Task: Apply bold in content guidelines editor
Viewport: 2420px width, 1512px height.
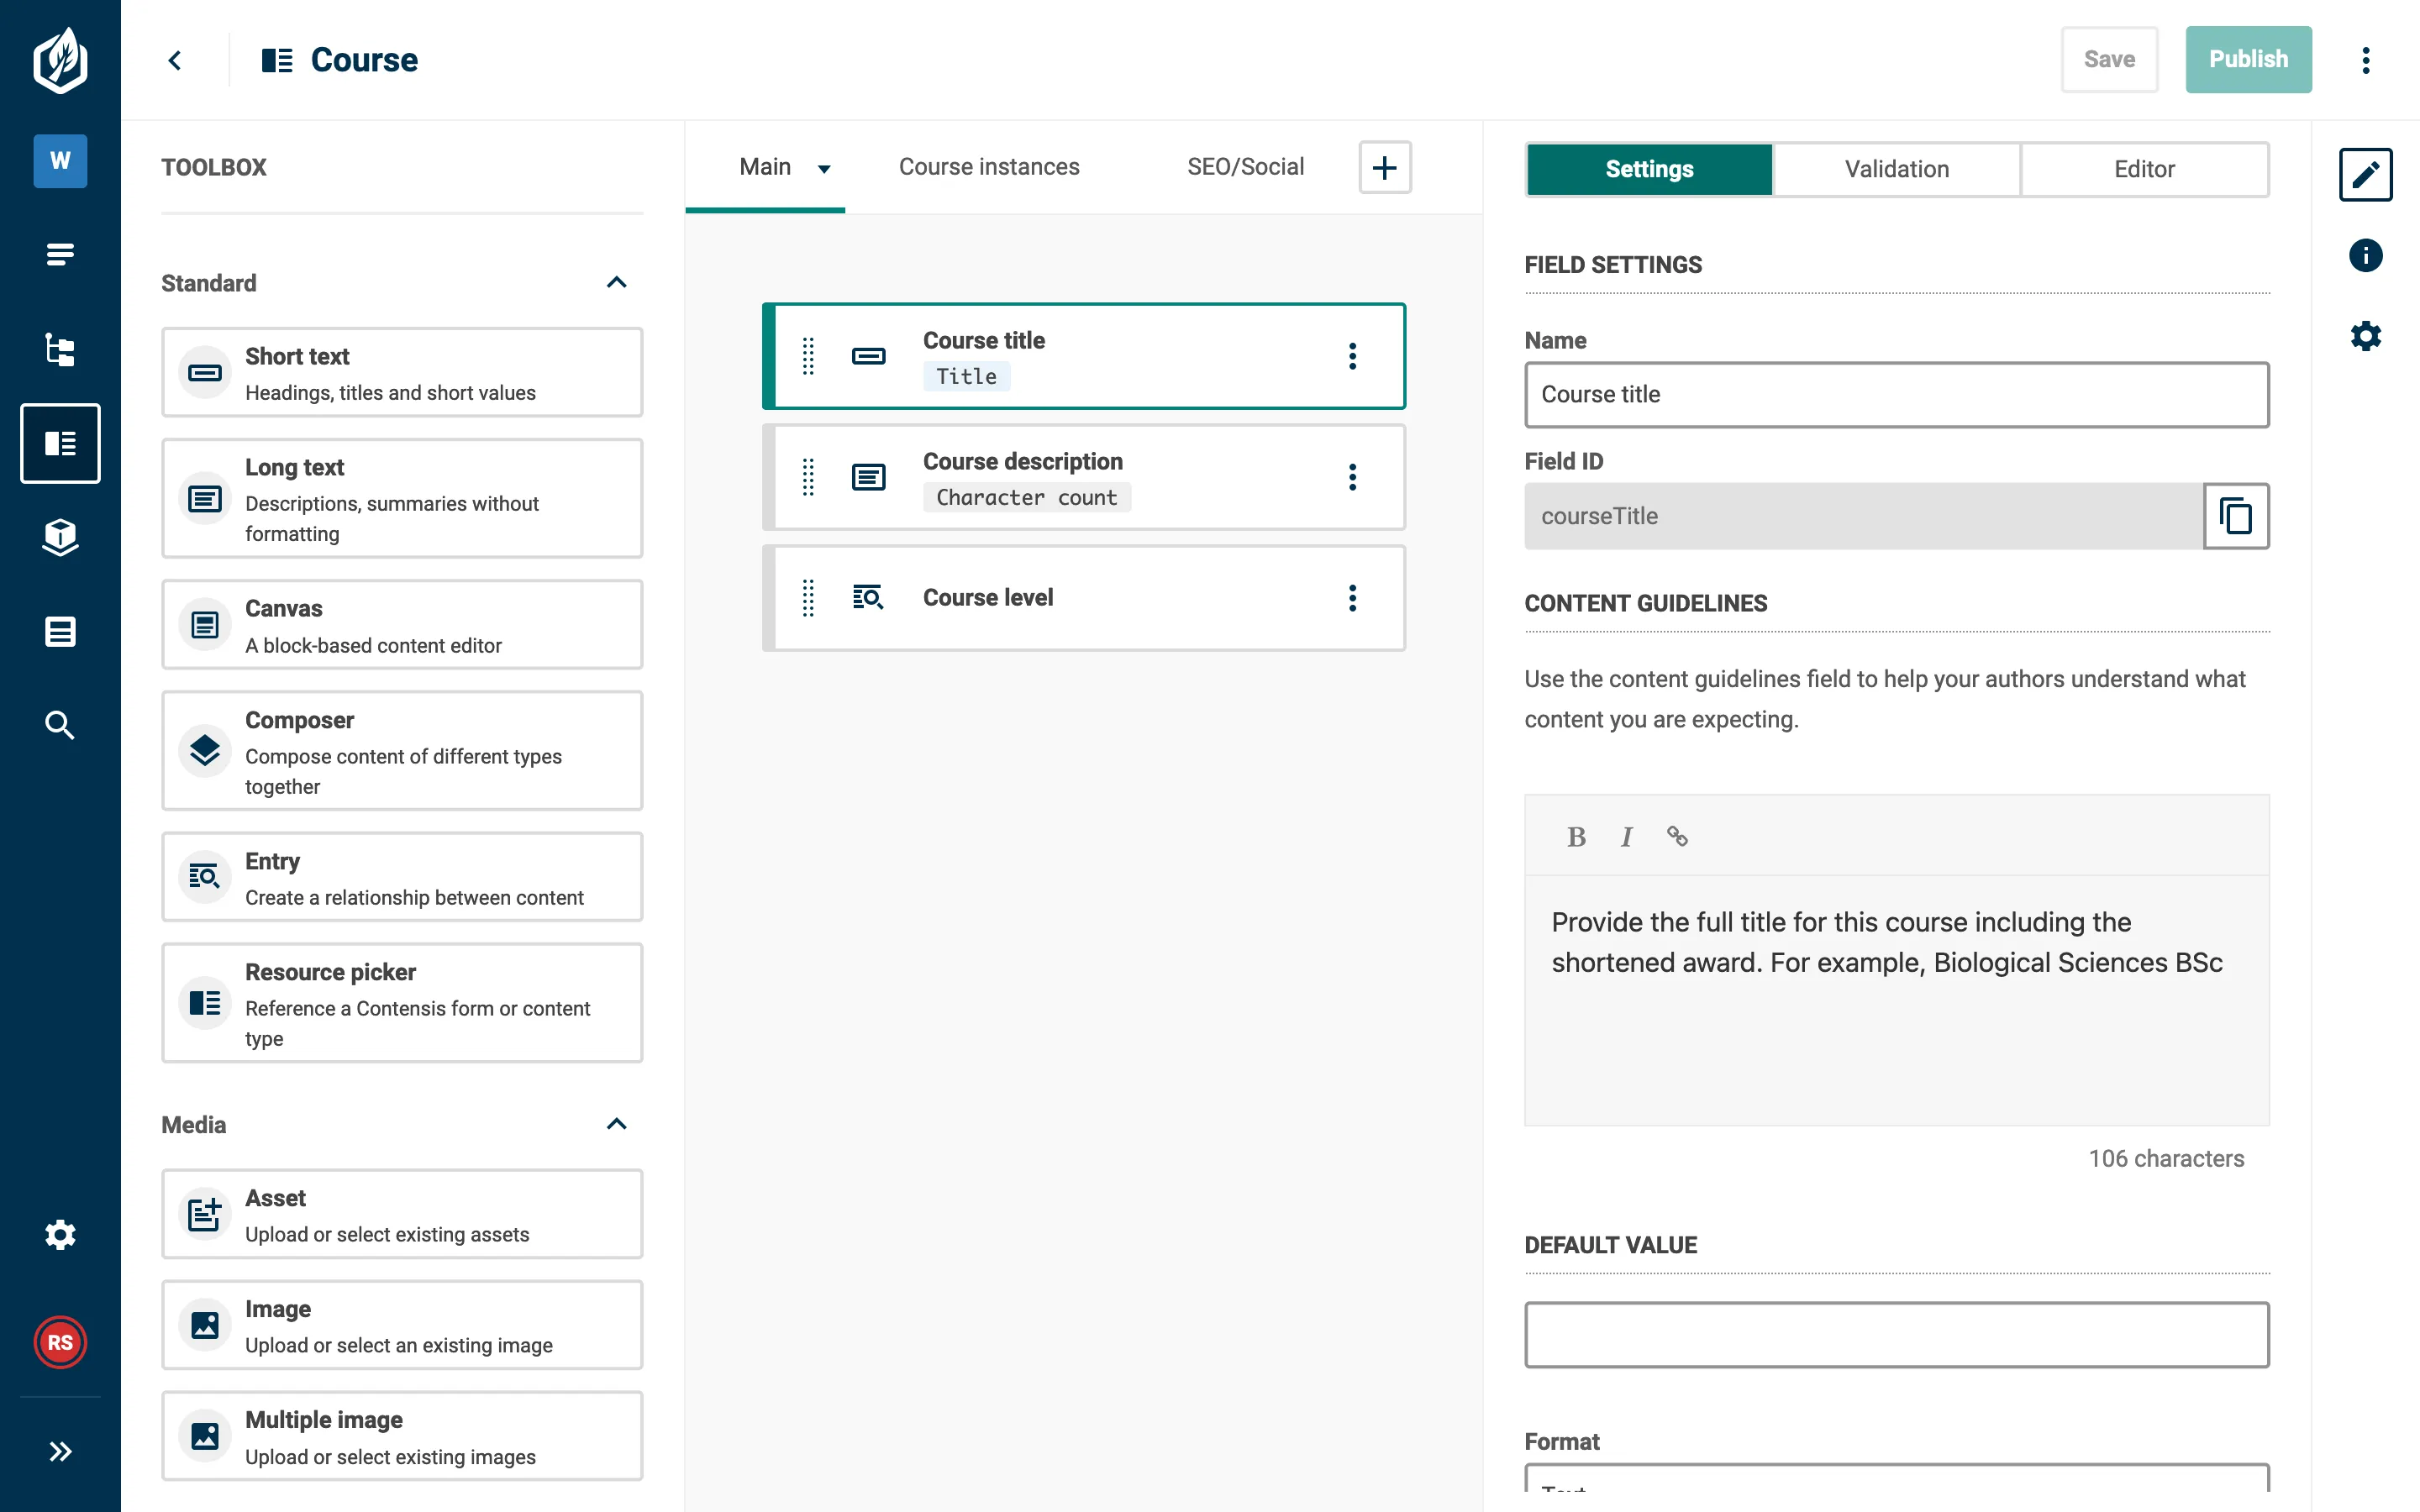Action: click(1576, 837)
